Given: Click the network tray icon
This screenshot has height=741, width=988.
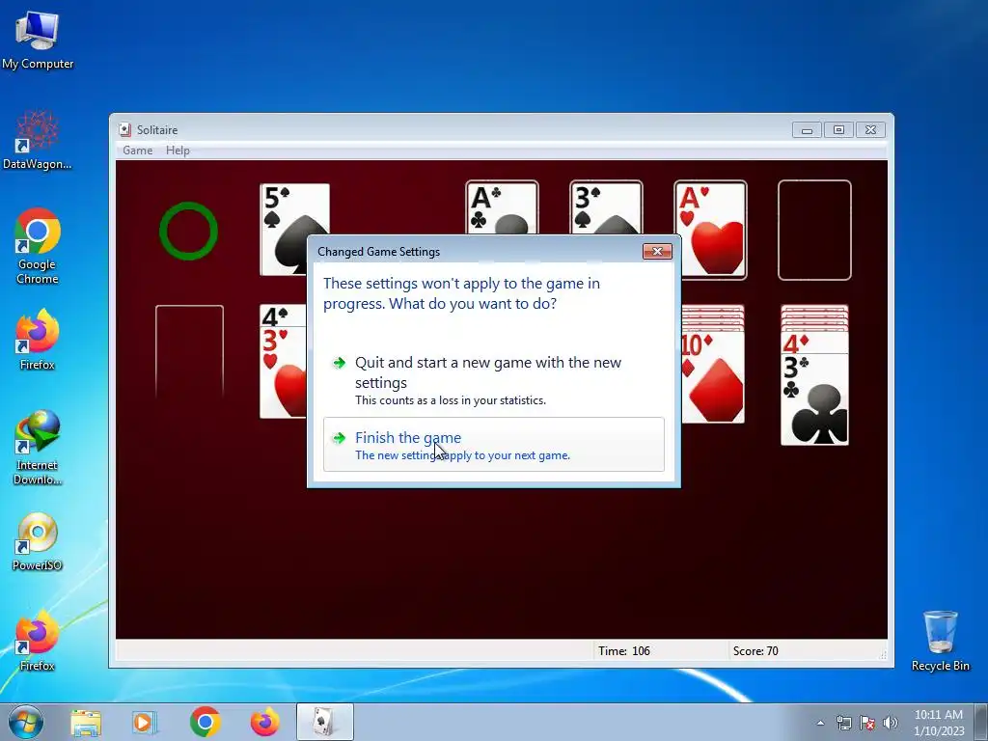Looking at the screenshot, I should tap(843, 723).
